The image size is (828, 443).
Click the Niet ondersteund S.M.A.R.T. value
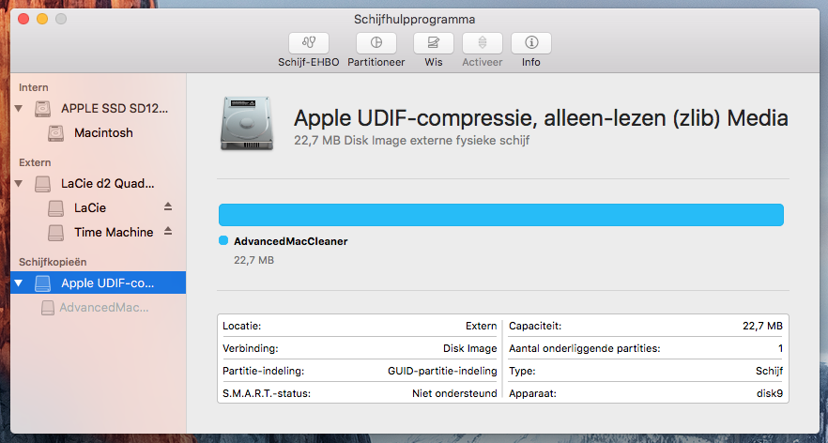coord(454,393)
